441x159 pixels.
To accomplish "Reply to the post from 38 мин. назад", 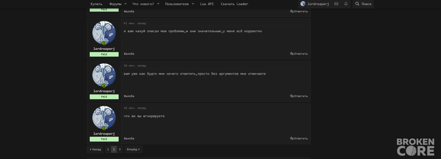I will [x=299, y=96].
